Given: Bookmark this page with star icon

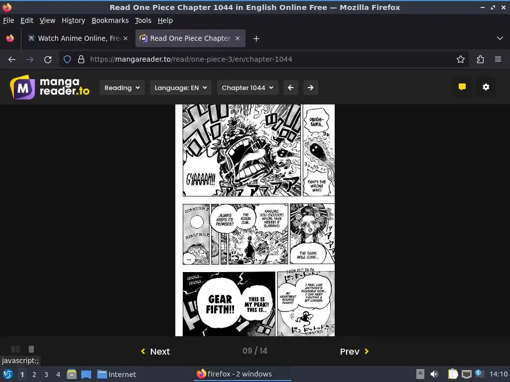Looking at the screenshot, I should [461, 60].
